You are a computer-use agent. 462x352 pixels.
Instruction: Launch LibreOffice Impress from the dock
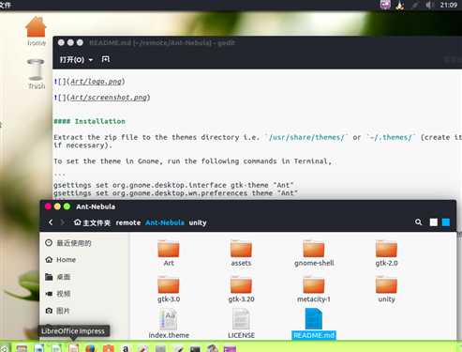coord(73,348)
